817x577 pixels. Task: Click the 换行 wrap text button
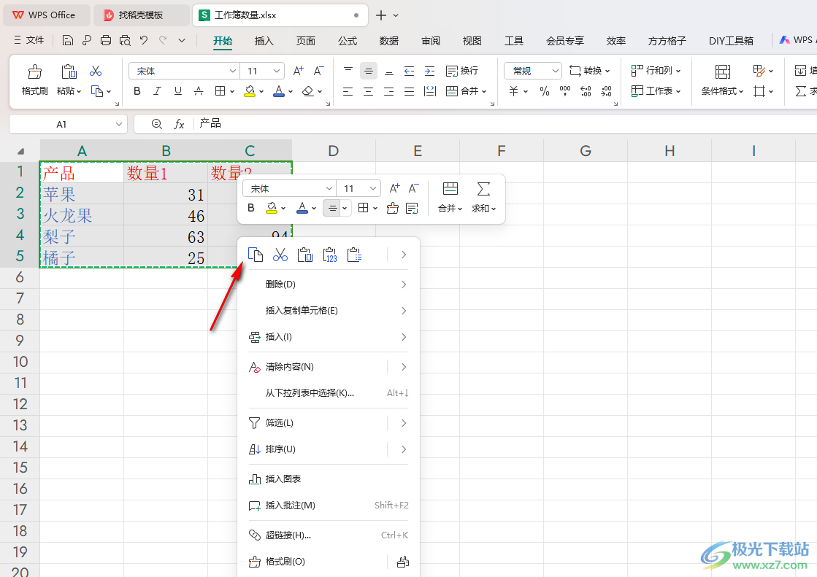[462, 71]
